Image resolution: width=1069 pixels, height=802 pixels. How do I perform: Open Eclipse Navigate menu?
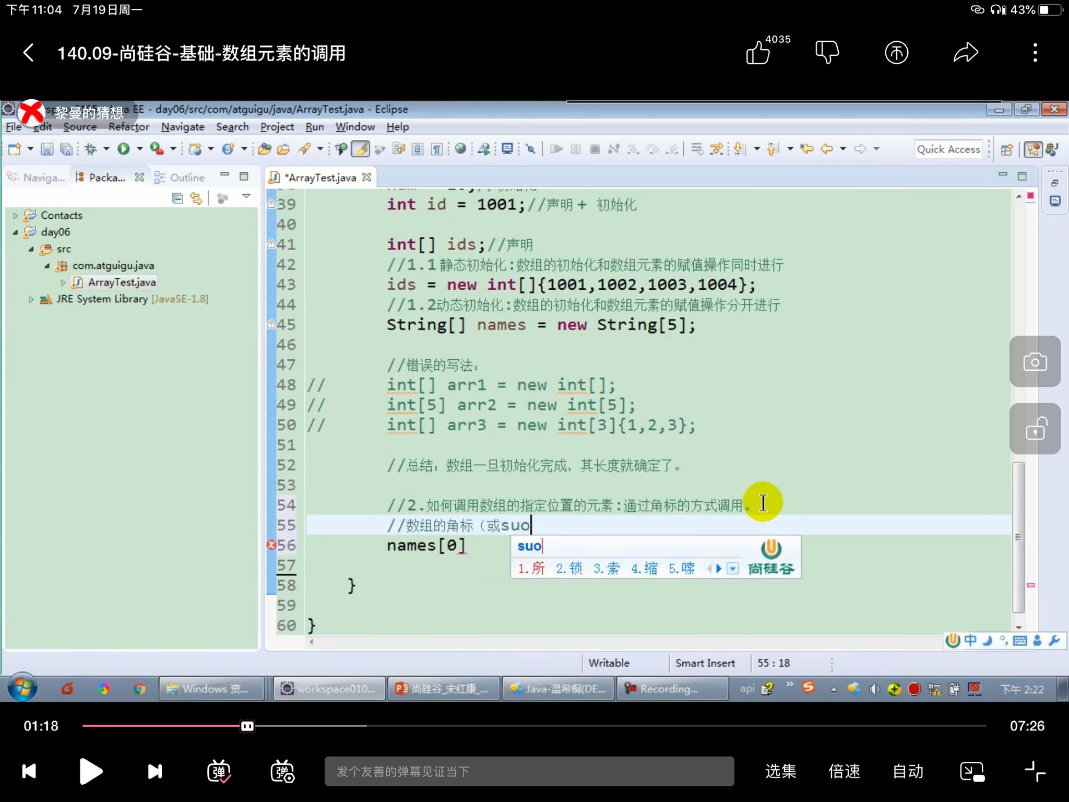(x=183, y=127)
